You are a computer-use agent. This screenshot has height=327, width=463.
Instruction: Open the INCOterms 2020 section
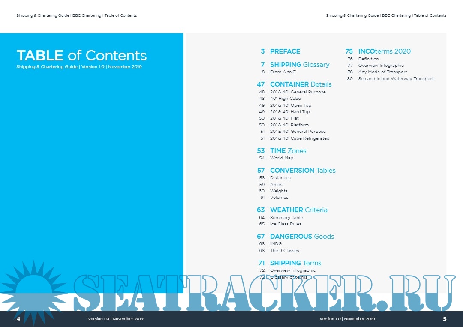click(384, 51)
